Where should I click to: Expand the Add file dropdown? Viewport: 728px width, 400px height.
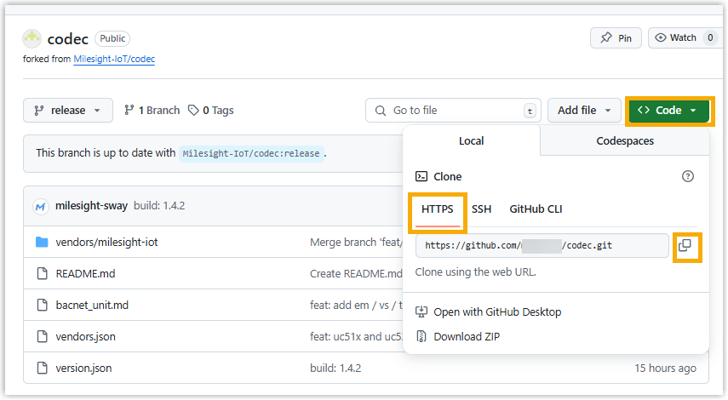coord(584,111)
